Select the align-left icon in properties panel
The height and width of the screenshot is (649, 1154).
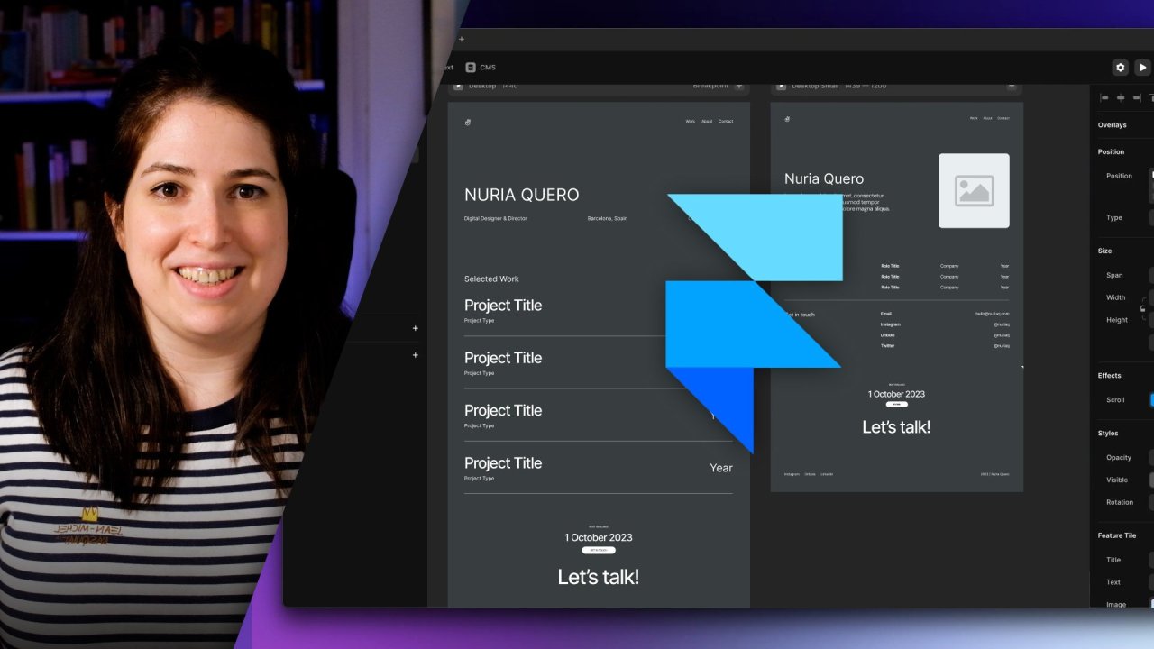[1104, 97]
